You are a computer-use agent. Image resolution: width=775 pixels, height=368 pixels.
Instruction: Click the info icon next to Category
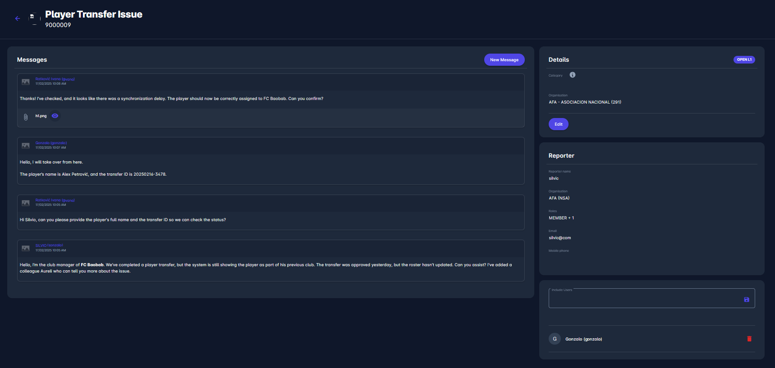click(572, 75)
